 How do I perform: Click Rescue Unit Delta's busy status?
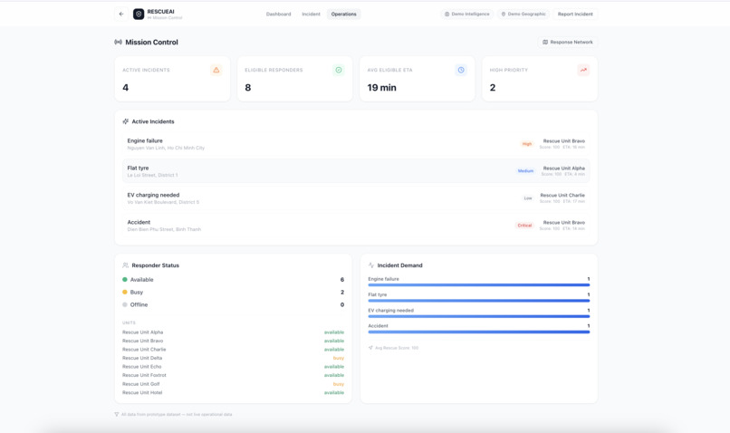point(339,358)
